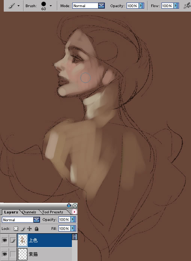Screen dimensions: 191x261
Task: Switch to the Channels tab
Action: [x=29, y=212]
